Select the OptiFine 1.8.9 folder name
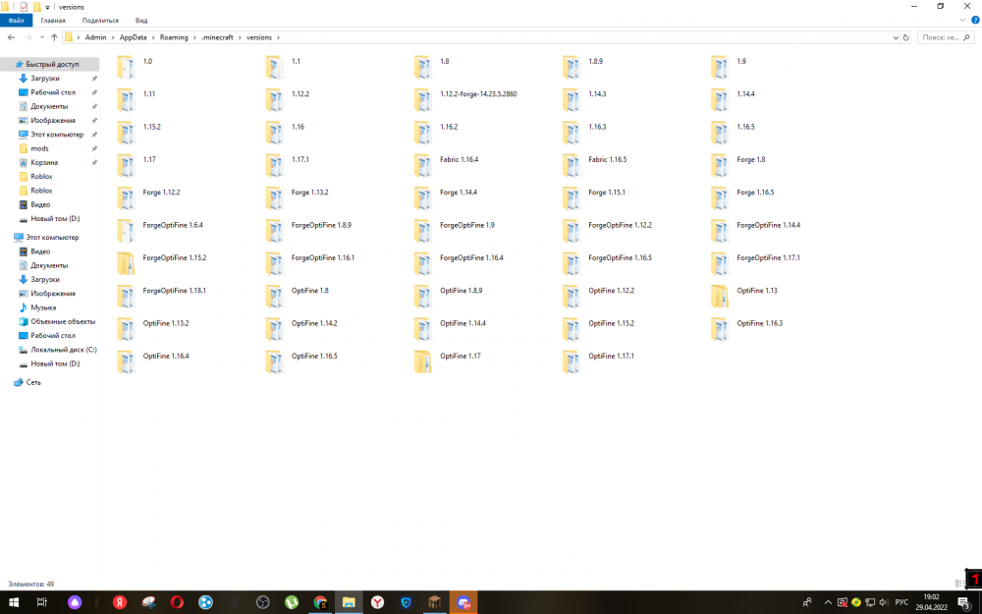Image resolution: width=982 pixels, height=614 pixels. tap(461, 291)
